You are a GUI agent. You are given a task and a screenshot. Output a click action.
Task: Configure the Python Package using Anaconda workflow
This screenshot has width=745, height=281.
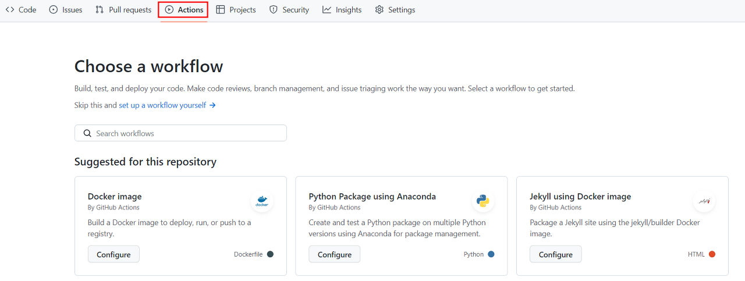pyautogui.click(x=335, y=254)
